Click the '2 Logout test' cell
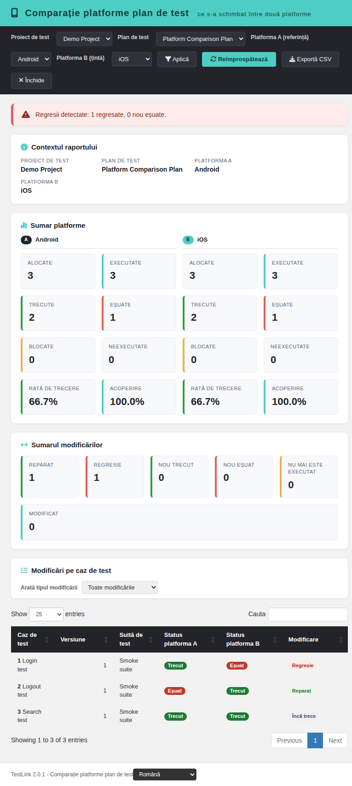Viewport: 352px width, 786px height. pos(33,691)
